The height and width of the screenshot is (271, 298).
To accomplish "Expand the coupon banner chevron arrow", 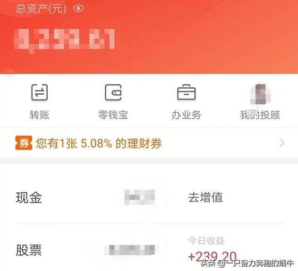I will (282, 143).
